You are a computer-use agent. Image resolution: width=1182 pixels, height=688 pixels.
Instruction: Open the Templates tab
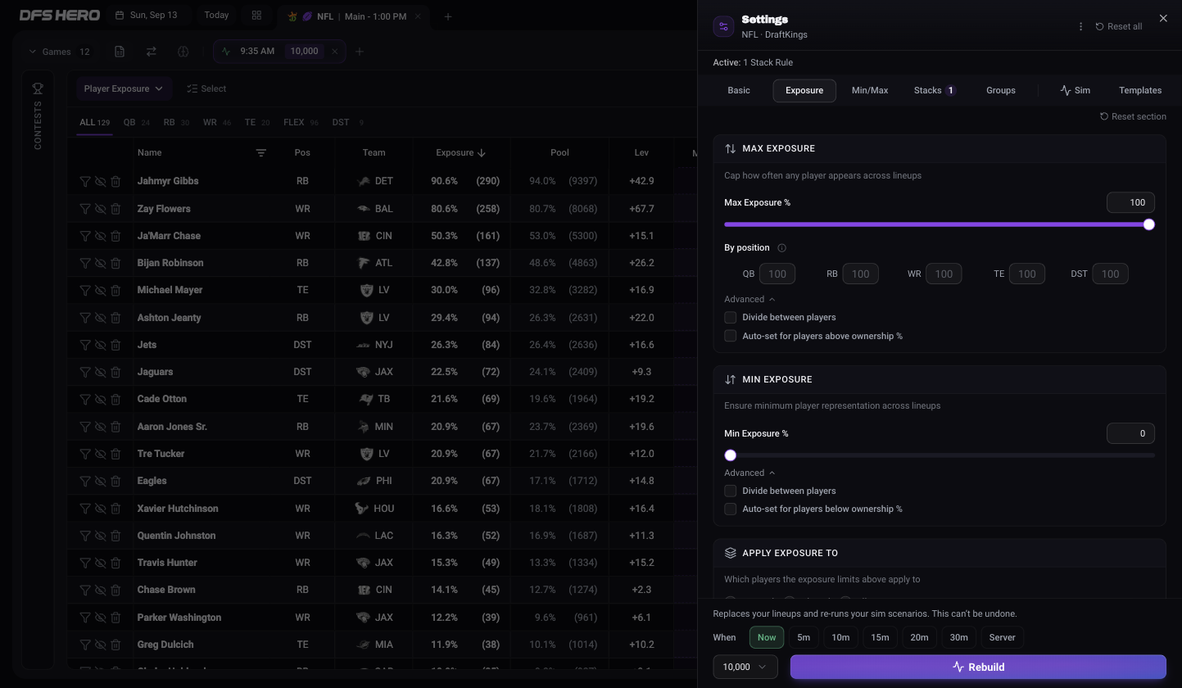click(1140, 90)
